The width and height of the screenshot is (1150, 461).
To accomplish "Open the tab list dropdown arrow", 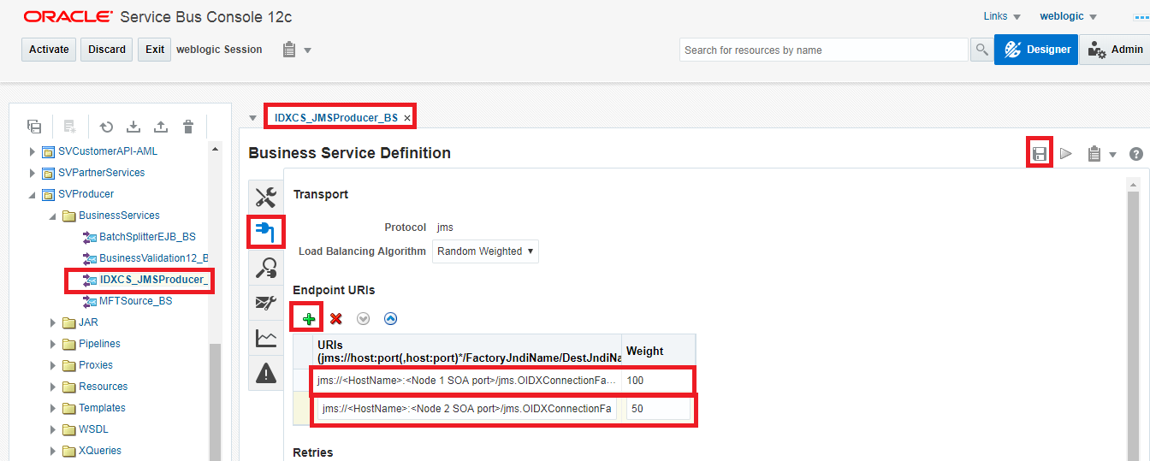I will coord(252,118).
